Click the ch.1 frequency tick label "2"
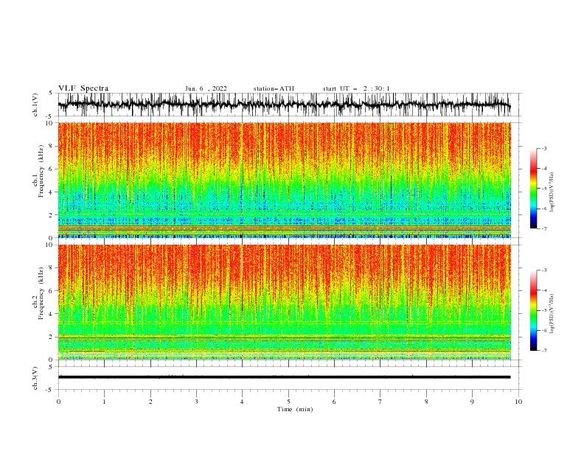The height and width of the screenshot is (451, 584). click(51, 214)
